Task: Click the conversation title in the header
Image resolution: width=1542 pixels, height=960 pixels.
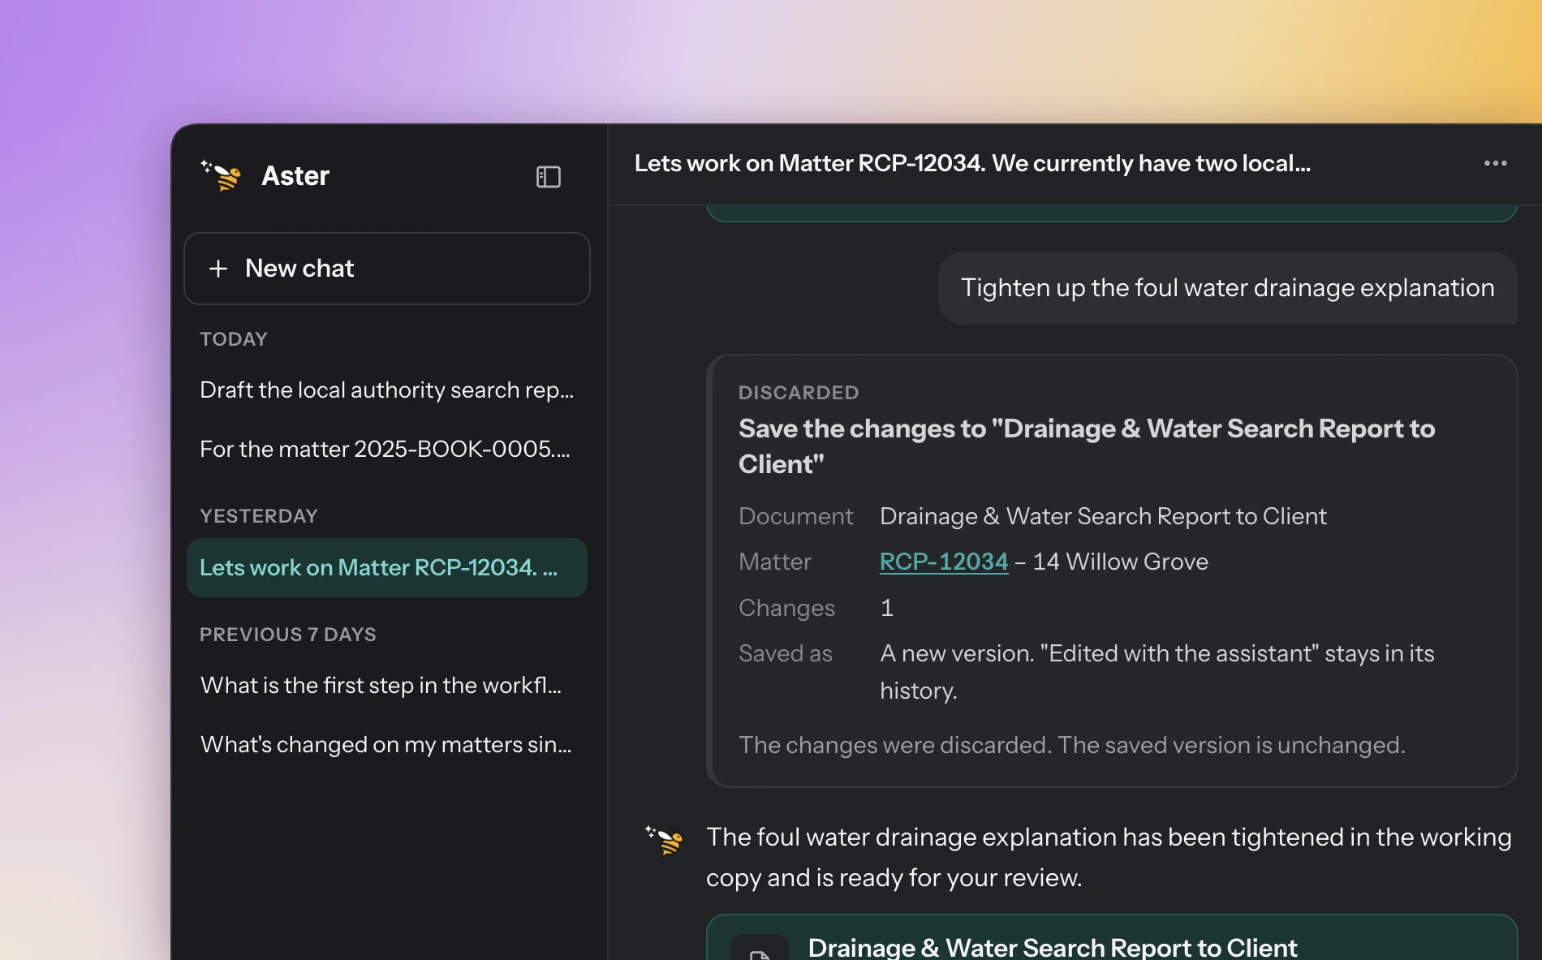Action: pos(972,163)
